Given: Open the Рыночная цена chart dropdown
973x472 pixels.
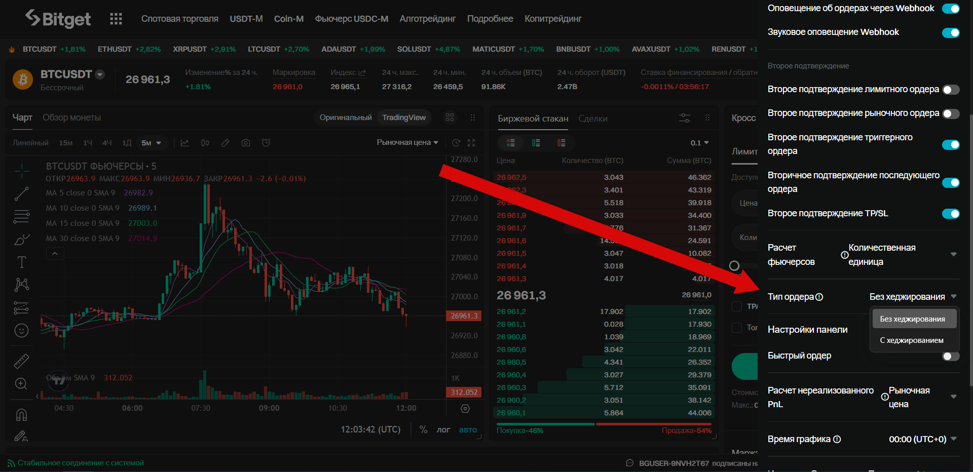Looking at the screenshot, I should click(x=407, y=143).
